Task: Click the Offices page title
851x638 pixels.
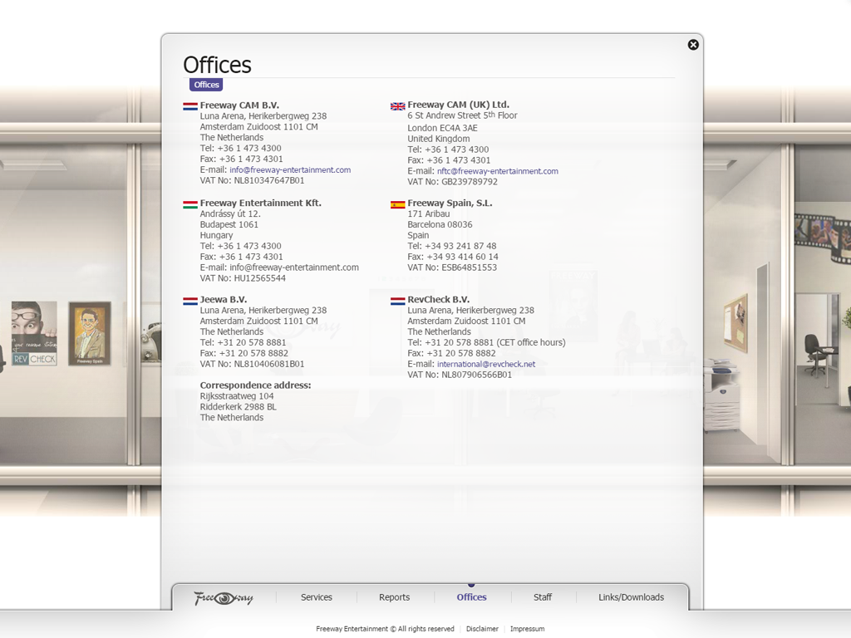Action: [217, 65]
